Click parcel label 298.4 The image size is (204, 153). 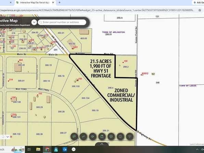pos(111,88)
